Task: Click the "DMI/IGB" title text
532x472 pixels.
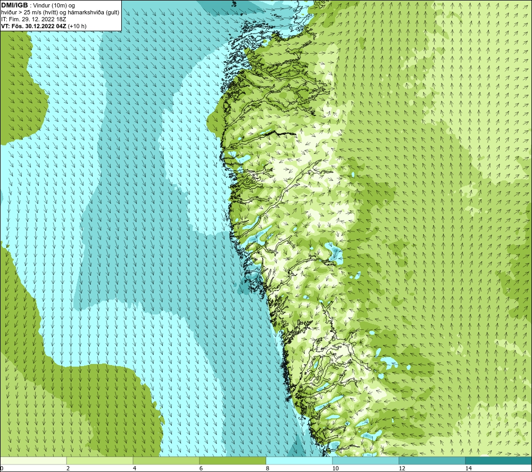Action: (14, 5)
